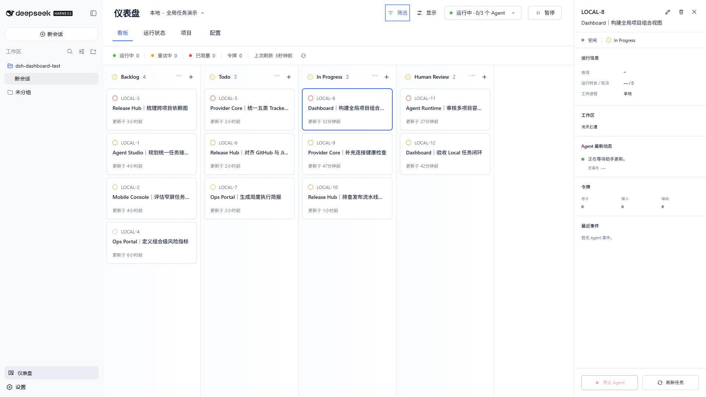Image resolution: width=706 pixels, height=397 pixels.
Task: Click the 显示 display button
Action: [427, 13]
